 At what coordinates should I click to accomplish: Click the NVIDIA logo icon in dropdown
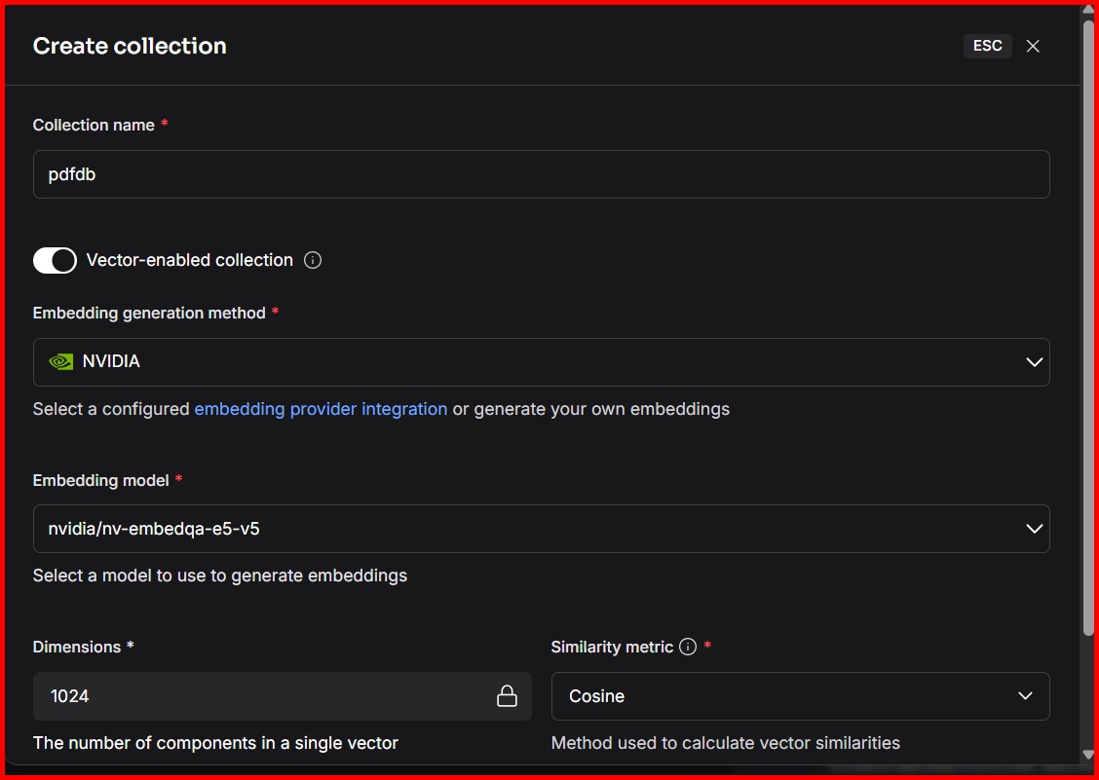[61, 361]
